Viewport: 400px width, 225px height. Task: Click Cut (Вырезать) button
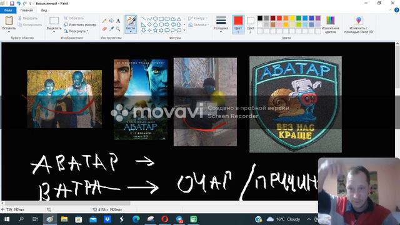tap(27, 18)
